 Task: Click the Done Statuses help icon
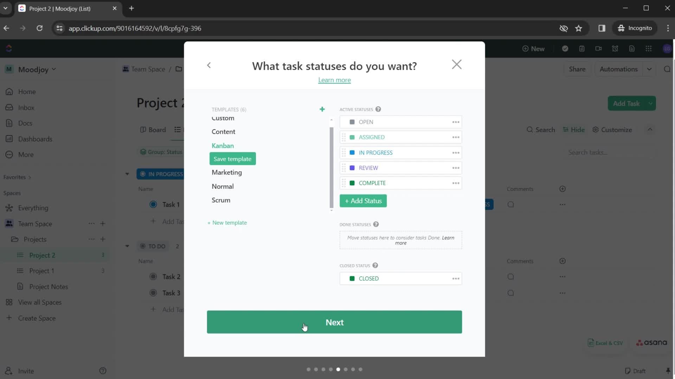pyautogui.click(x=375, y=224)
